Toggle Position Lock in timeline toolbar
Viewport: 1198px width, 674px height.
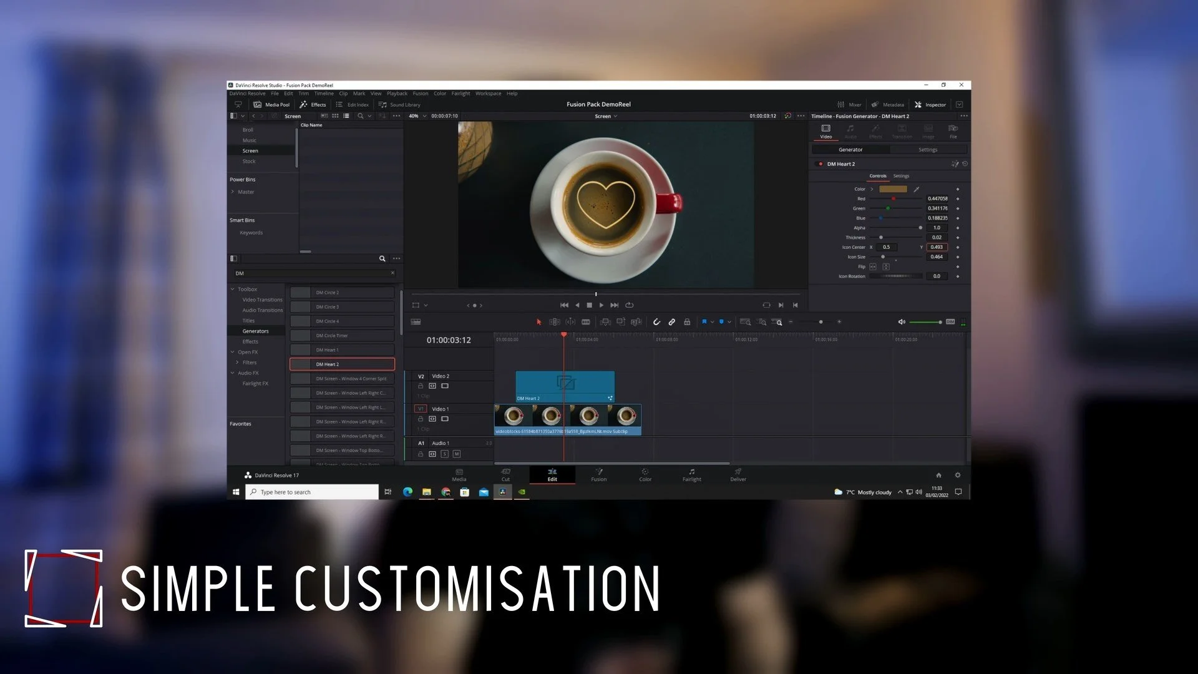687,322
